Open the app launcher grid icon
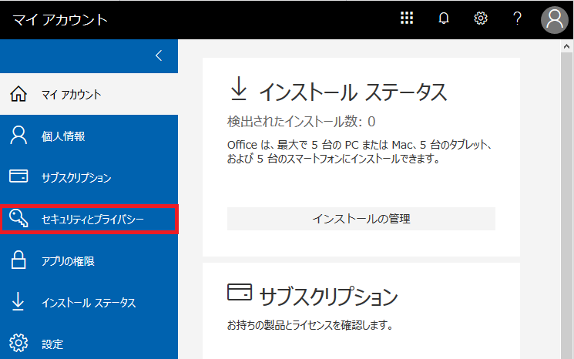Screen dimensions: 574x359 point(407,19)
